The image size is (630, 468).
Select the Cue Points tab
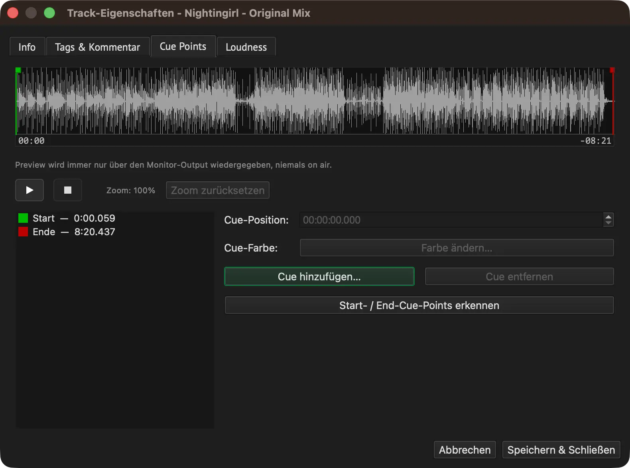pyautogui.click(x=183, y=46)
